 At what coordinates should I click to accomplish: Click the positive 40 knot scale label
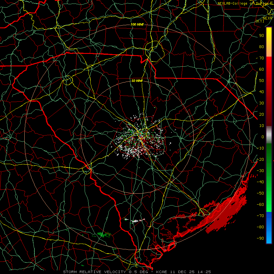262,92
